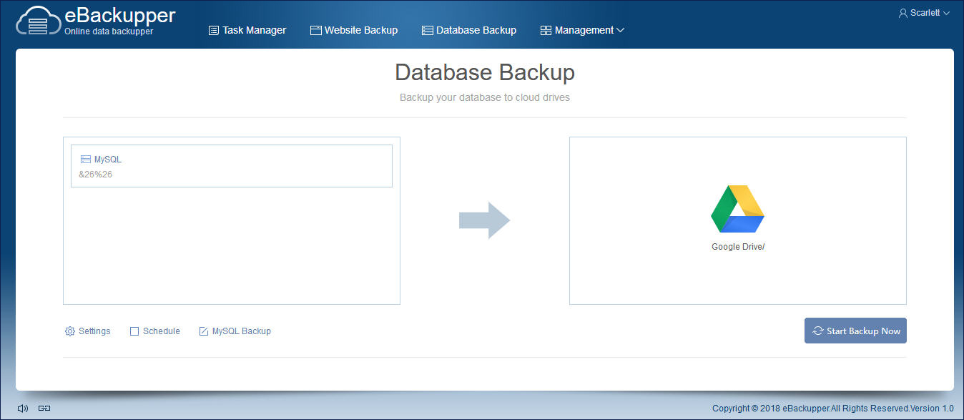Edit the MySQL Backup task name

(235, 331)
